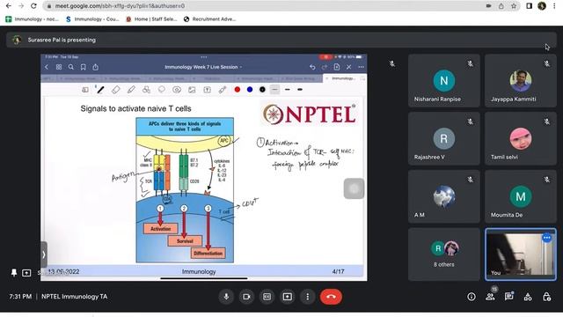This screenshot has width=563, height=317.
Task: Open the 'Immunology Week 7 Live Session' title dropdown
Action: [203, 67]
